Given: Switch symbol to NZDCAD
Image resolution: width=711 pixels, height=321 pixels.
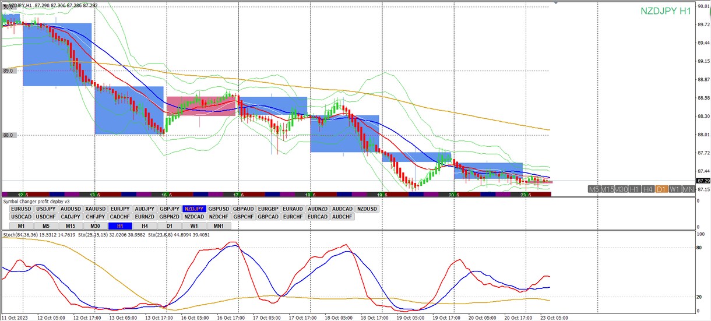Looking at the screenshot, I should (194, 217).
